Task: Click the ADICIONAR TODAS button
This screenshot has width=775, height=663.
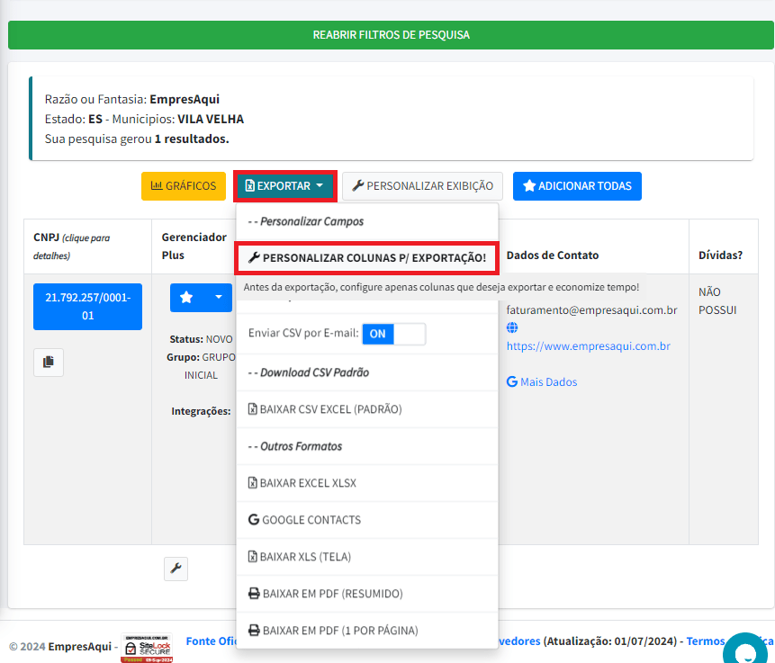Action: tap(577, 186)
